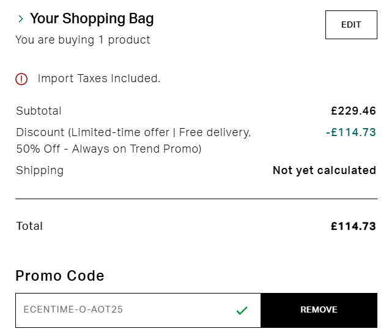The width and height of the screenshot is (389, 334).
Task: Click the horizontal divider above Total
Action: (x=196, y=199)
